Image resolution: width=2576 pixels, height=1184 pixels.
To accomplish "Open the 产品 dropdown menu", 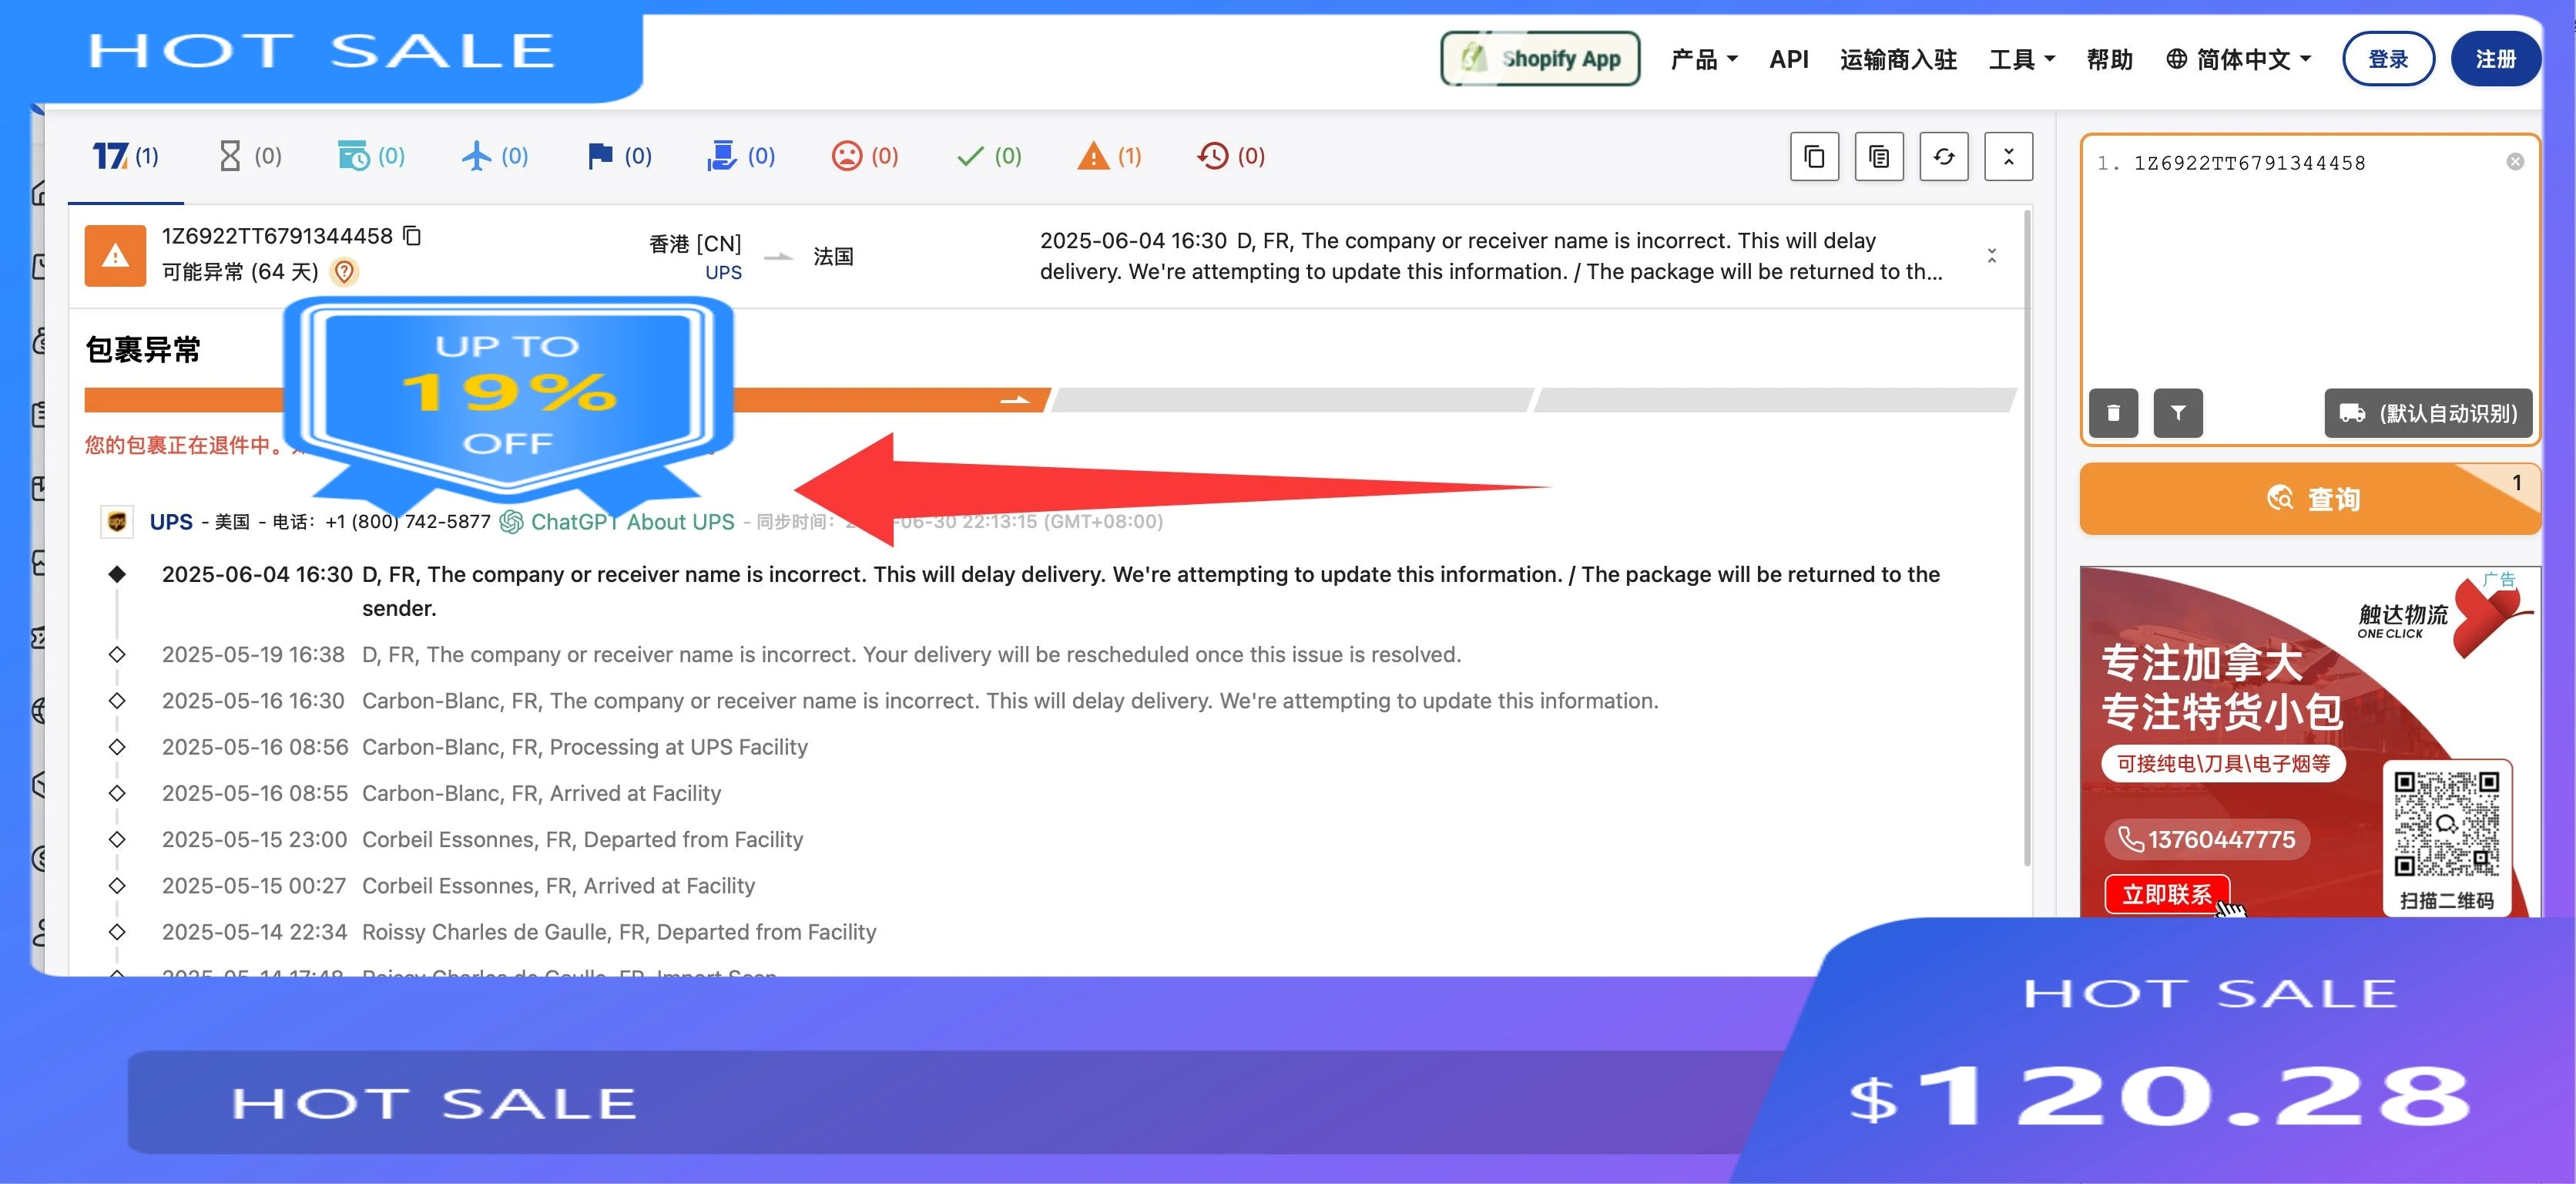I will [1703, 59].
